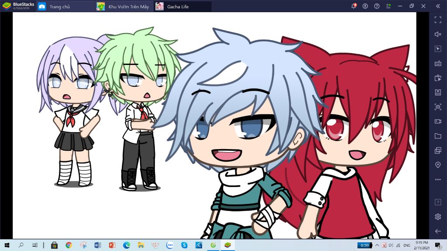Open Task View on the taskbar

[x=35, y=245]
